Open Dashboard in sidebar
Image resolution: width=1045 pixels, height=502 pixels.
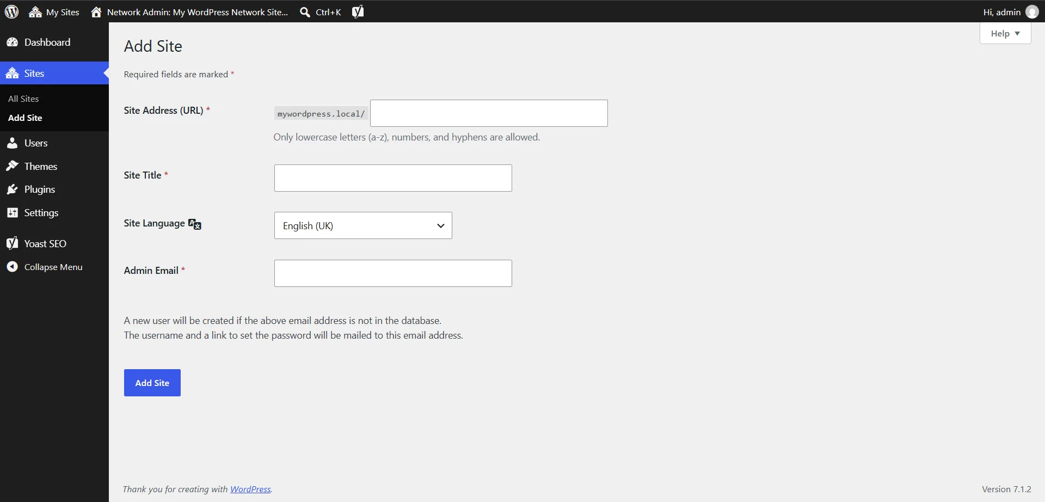(54, 42)
